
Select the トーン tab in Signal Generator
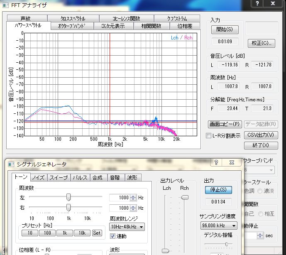[21, 177]
